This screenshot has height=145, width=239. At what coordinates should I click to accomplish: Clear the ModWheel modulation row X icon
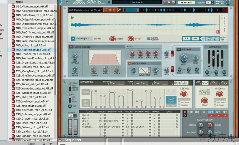tap(177, 127)
